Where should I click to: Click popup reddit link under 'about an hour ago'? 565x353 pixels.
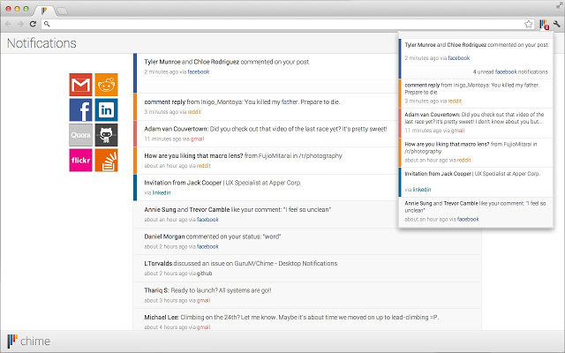click(464, 161)
